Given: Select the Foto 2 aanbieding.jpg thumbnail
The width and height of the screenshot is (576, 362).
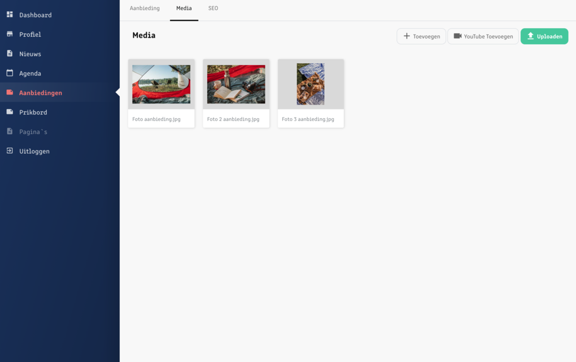Looking at the screenshot, I should (236, 84).
